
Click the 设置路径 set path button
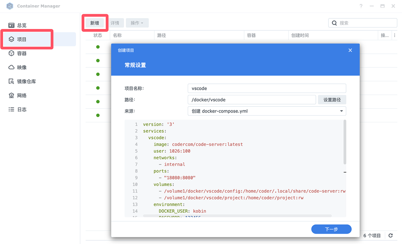tap(332, 99)
